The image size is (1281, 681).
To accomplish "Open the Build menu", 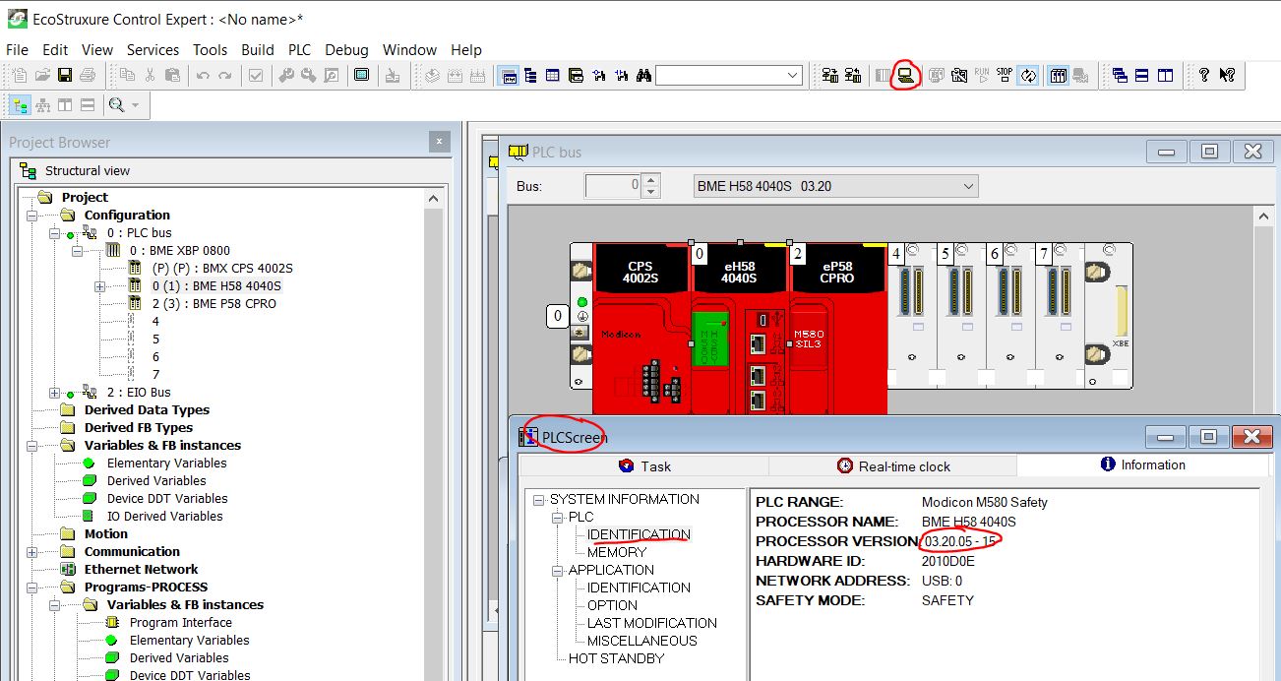I will tap(258, 49).
